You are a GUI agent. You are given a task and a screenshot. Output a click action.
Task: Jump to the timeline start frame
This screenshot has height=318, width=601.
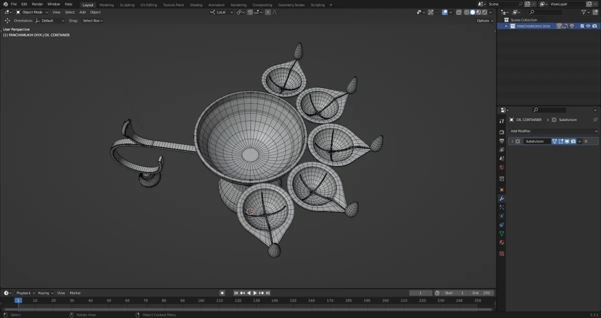coord(236,292)
